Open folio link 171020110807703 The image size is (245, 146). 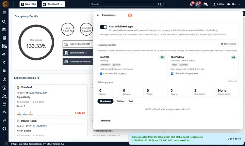tap(36, 126)
